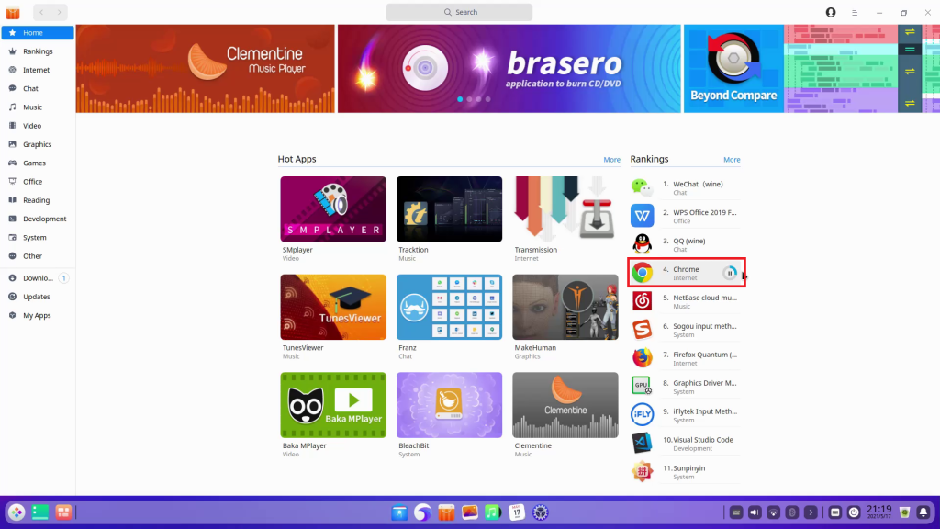The width and height of the screenshot is (940, 529).
Task: Open the file manager in dock
Action: 399,512
